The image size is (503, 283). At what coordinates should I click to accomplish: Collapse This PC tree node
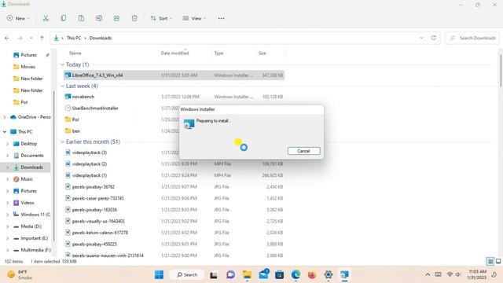coord(5,131)
